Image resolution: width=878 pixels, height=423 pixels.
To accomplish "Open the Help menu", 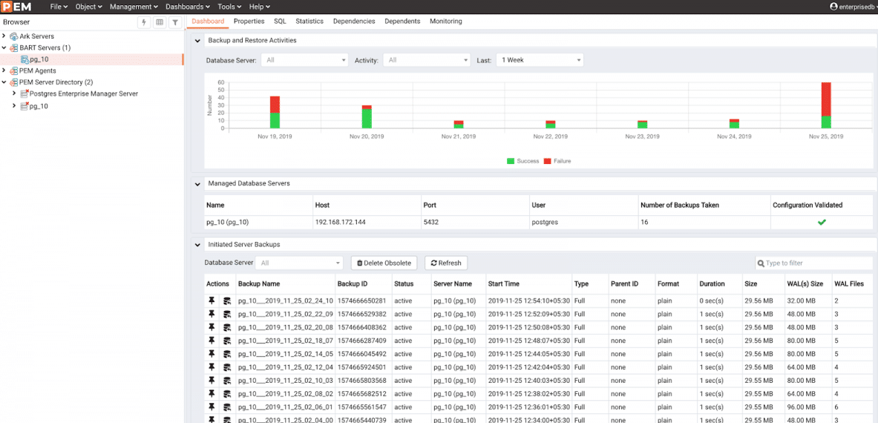I will pos(259,7).
